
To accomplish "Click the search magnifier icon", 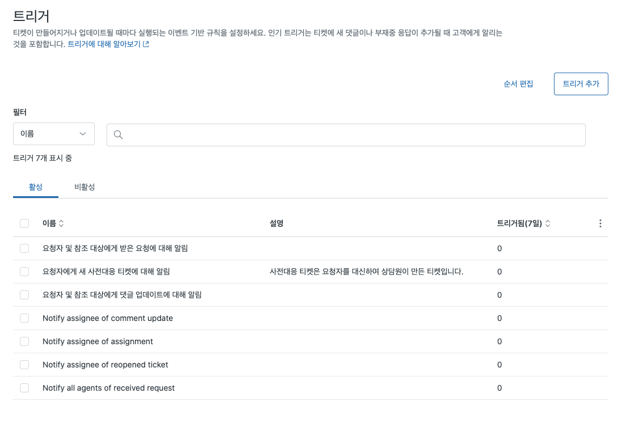I will 118,135.
